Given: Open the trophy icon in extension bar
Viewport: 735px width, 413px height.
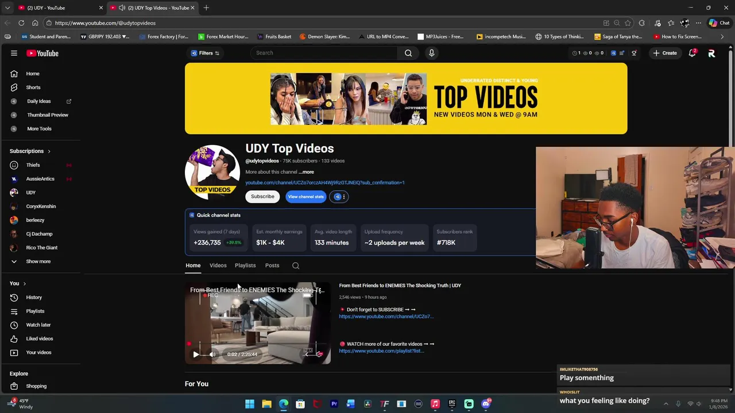Looking at the screenshot, I should [x=634, y=53].
